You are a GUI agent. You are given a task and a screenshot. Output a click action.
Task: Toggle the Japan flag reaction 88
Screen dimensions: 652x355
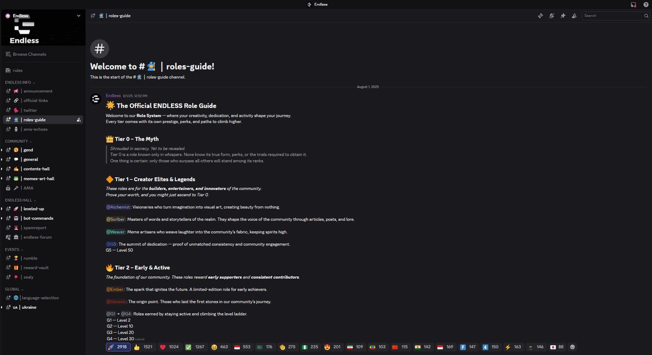pos(557,347)
